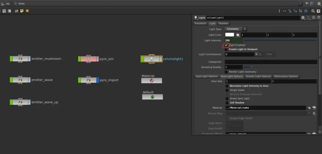Open the color picker wheel icon

237,35
